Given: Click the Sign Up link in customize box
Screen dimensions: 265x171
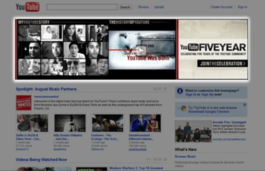Looking at the screenshot, I should 207,94.
